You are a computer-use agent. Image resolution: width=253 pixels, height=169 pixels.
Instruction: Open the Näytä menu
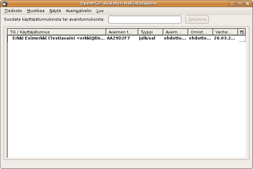click(55, 11)
